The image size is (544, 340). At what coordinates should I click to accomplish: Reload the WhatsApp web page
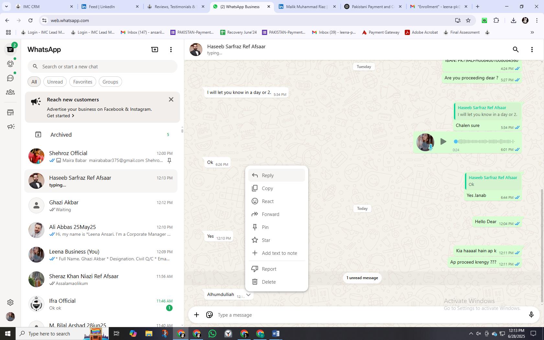point(30,20)
